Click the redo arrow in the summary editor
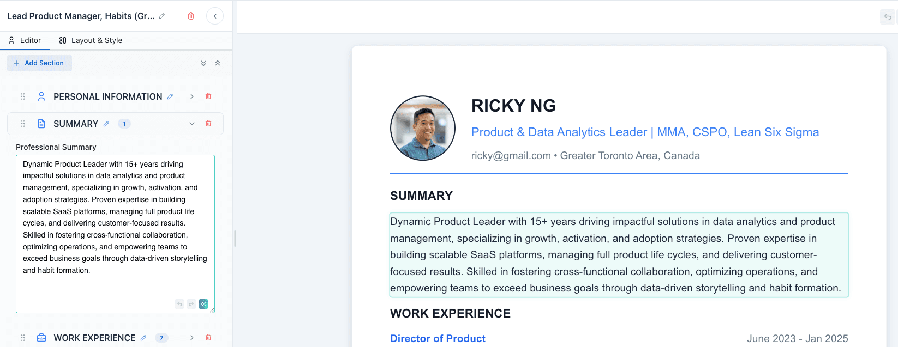The image size is (898, 347). coord(191,304)
